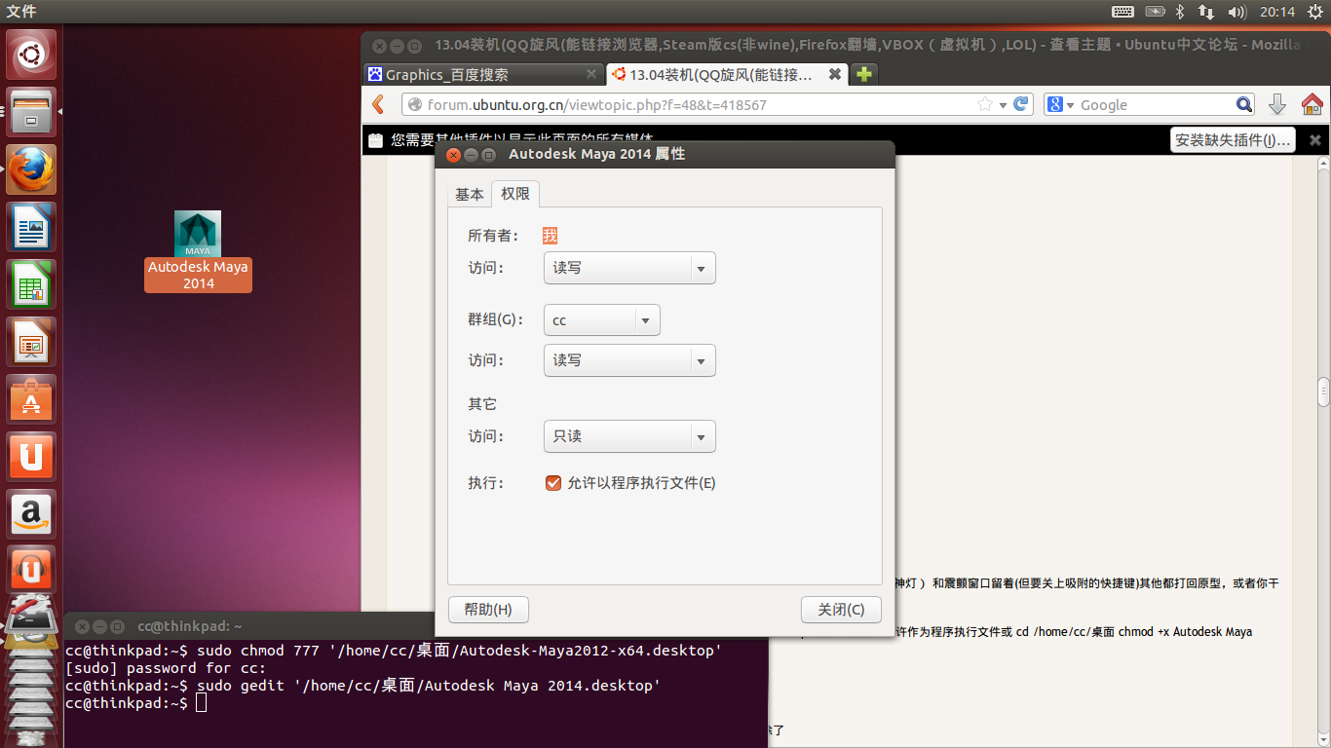
Task: Open 群组 cc dropdown
Action: 602,320
